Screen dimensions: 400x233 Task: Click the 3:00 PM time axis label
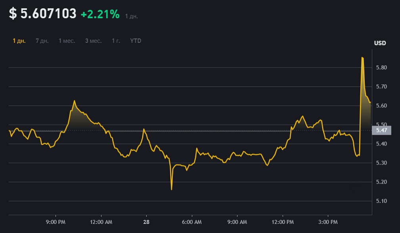point(328,222)
